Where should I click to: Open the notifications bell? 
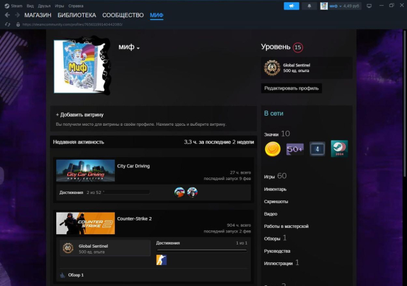tap(310, 6)
